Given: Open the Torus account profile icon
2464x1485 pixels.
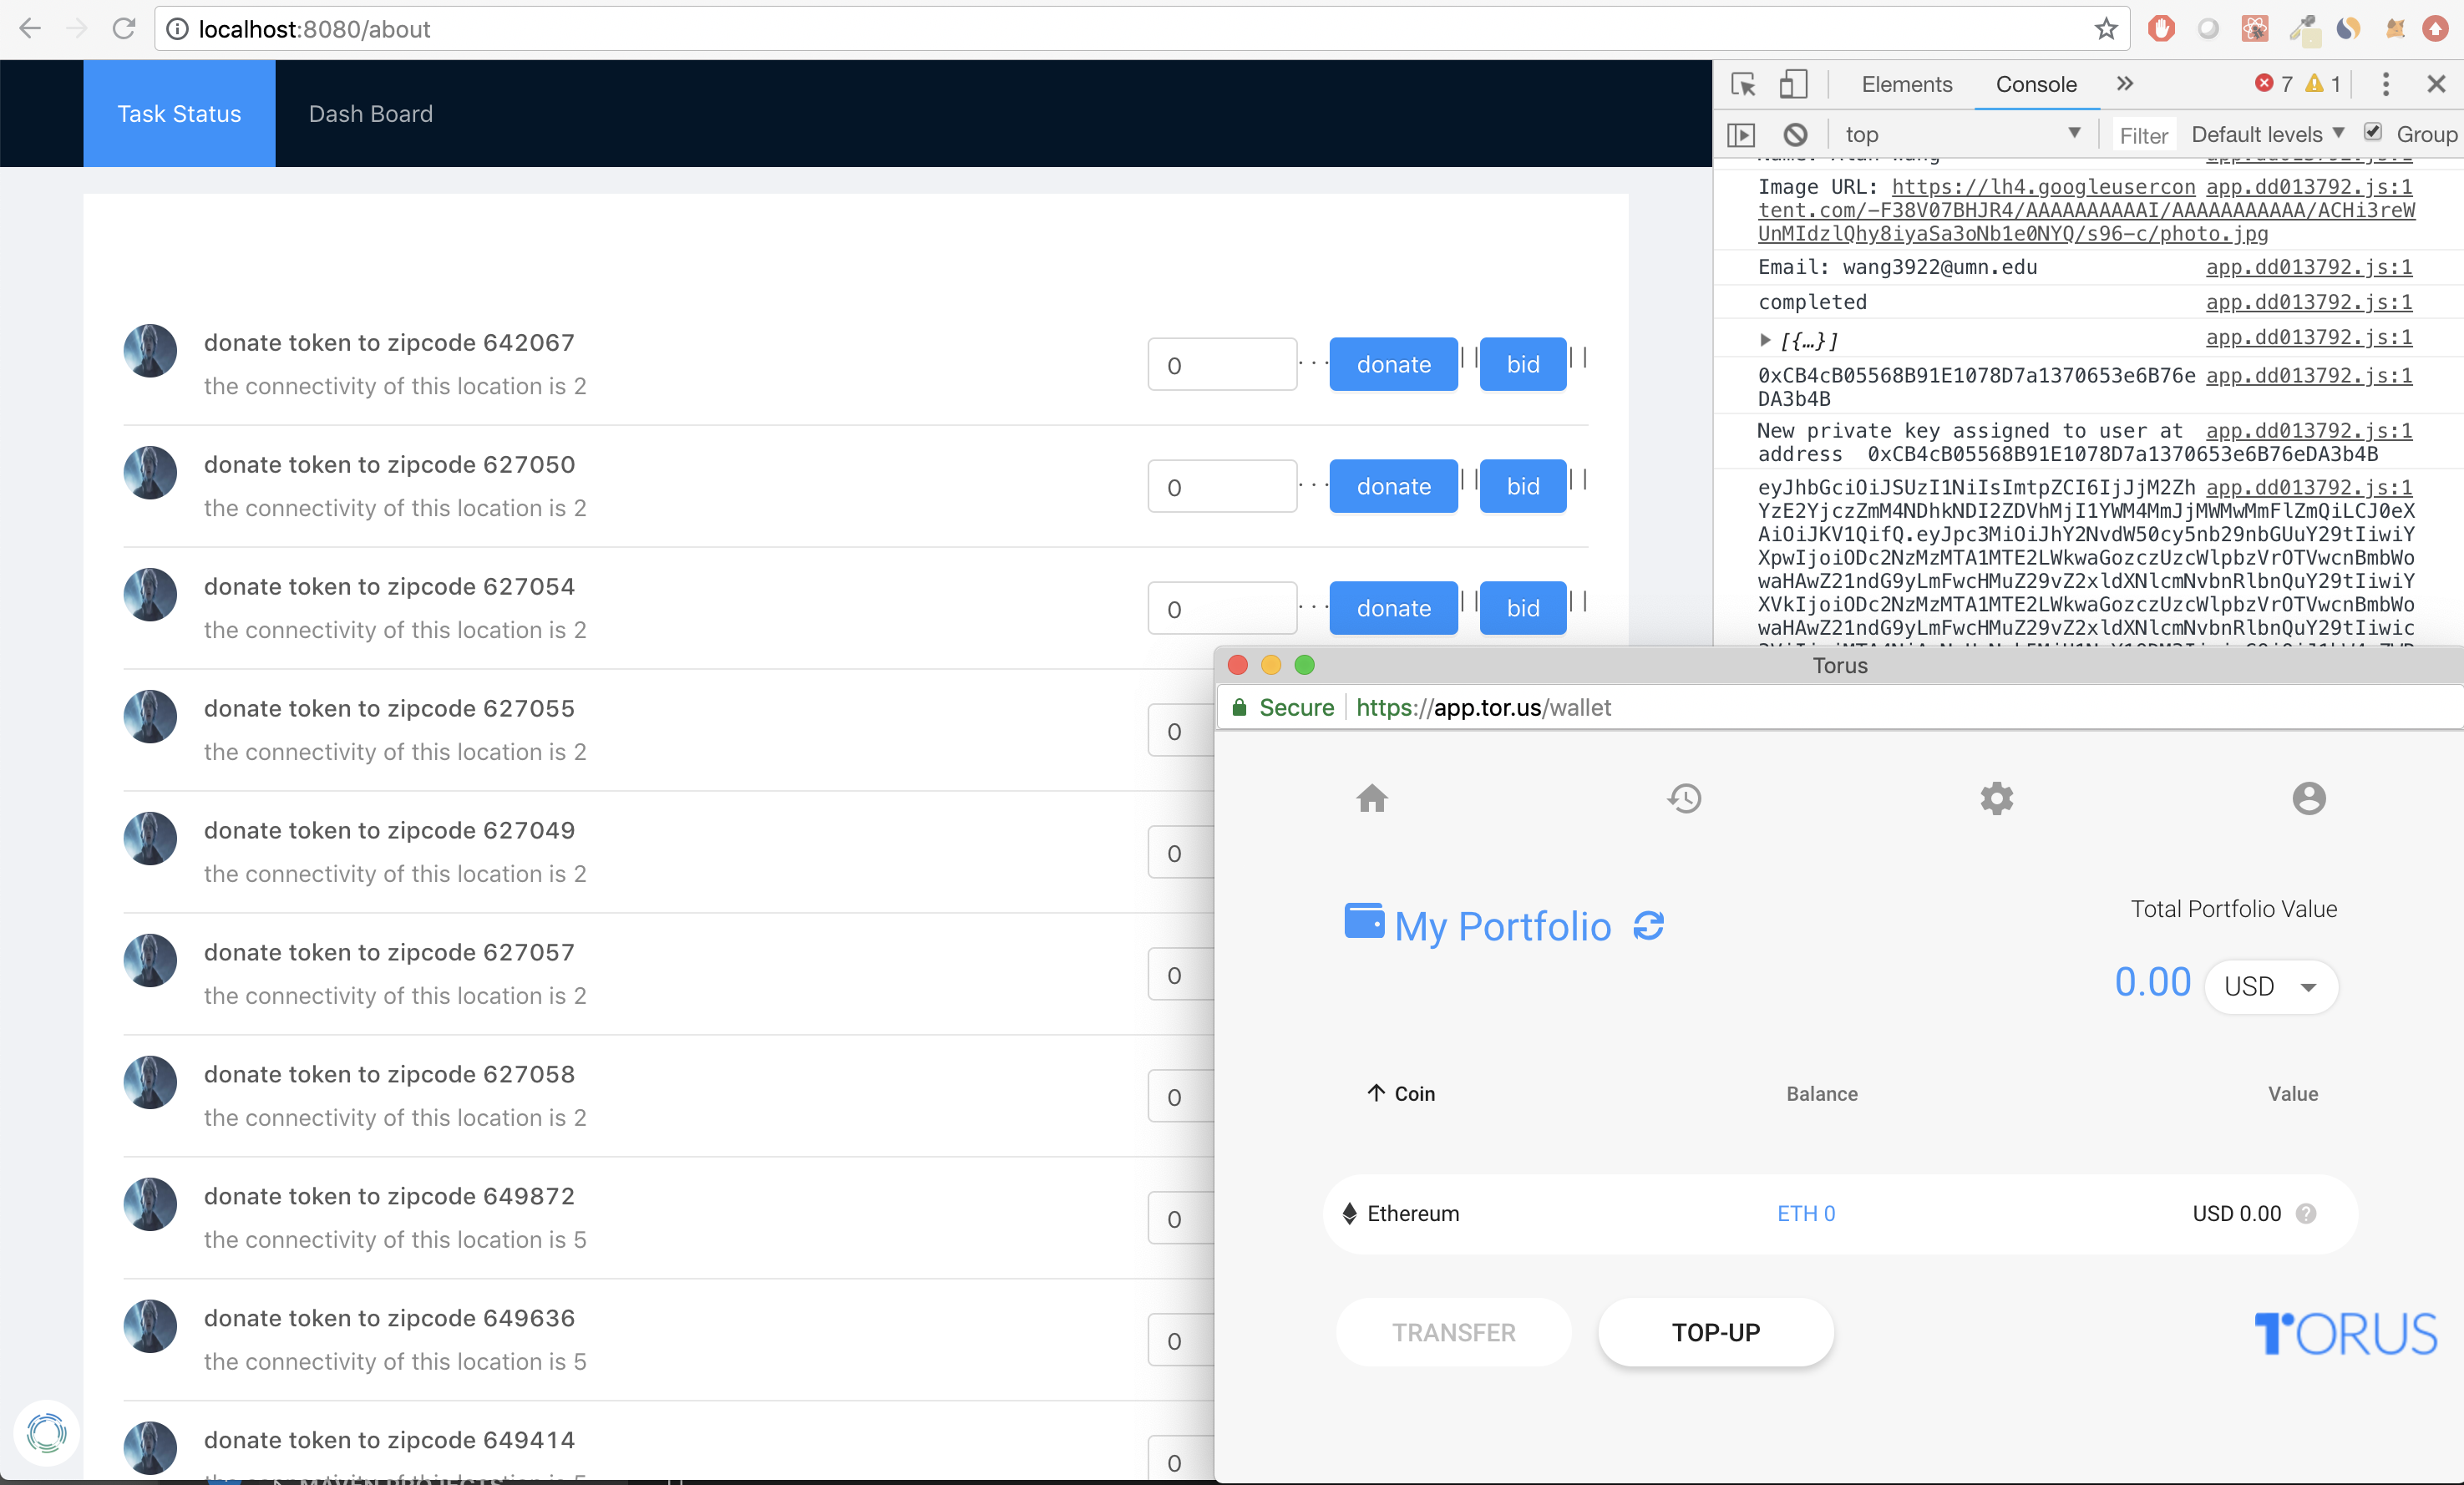Looking at the screenshot, I should (x=2308, y=798).
